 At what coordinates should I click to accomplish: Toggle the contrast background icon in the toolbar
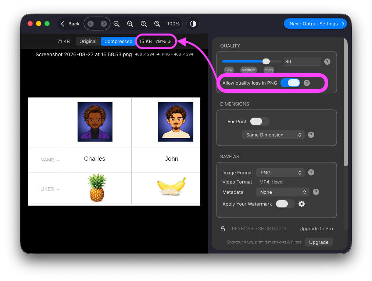coord(193,24)
